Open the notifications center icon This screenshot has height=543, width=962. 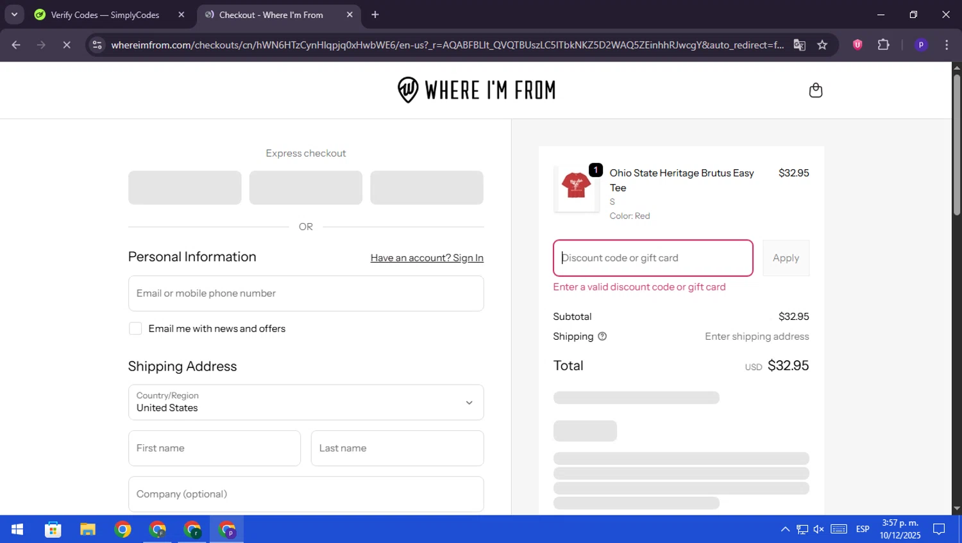939,530
